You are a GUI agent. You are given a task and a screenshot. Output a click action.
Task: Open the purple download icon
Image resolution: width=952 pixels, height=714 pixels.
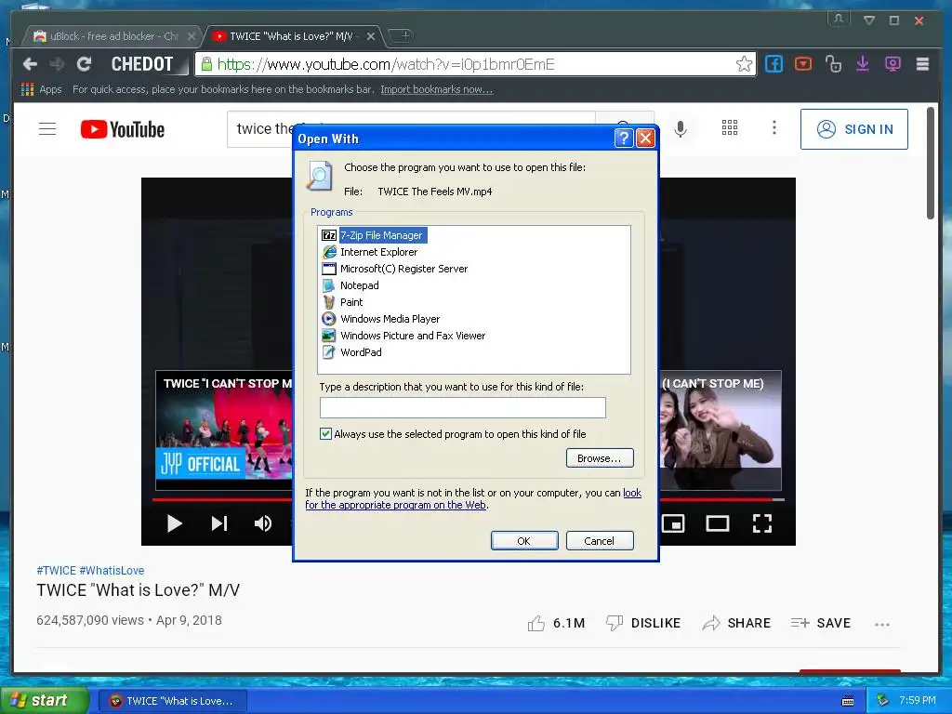[x=862, y=64]
